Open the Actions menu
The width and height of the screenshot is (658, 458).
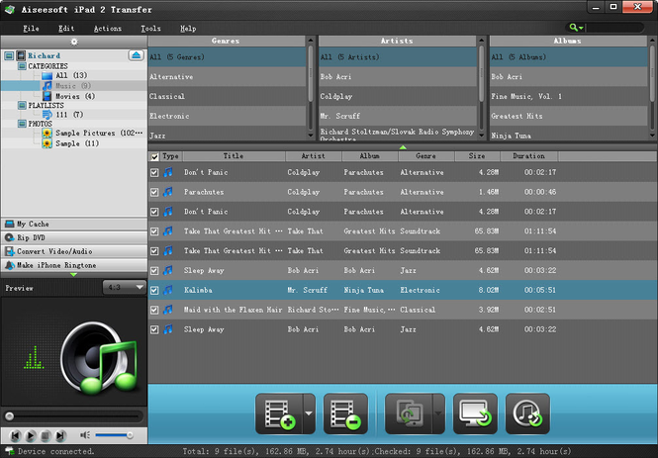[108, 28]
